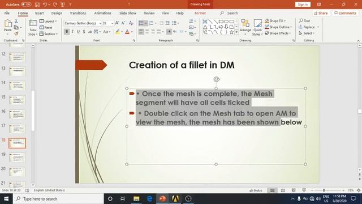362x204 pixels.
Task: Select the triangle shape in gallery
Action: (205, 27)
